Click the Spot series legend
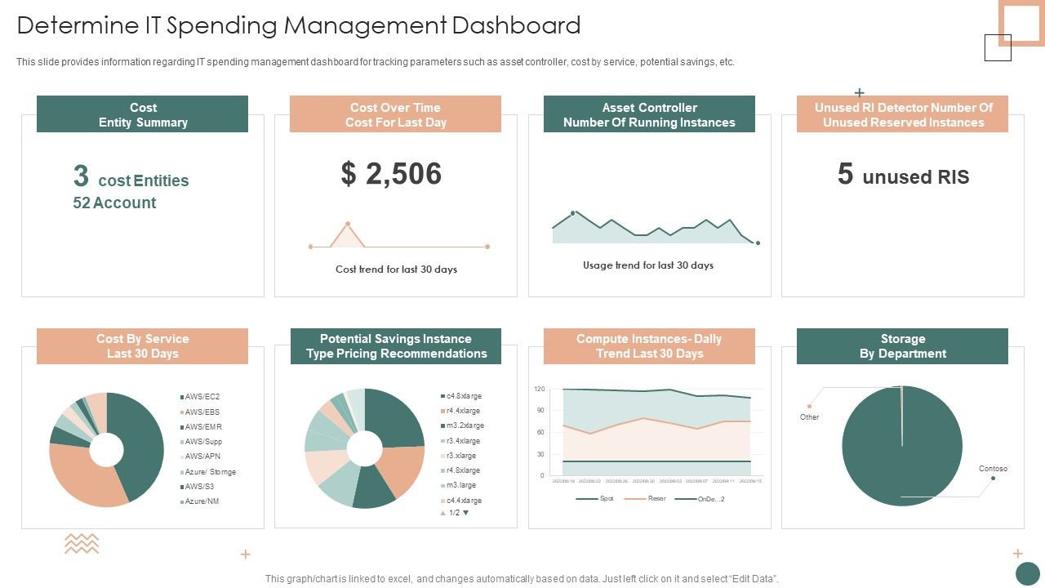 pyautogui.click(x=595, y=499)
